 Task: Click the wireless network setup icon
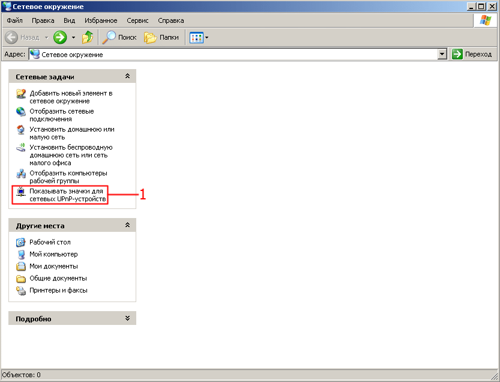tap(21, 147)
